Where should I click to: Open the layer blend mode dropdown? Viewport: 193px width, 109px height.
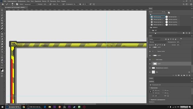pos(158,42)
